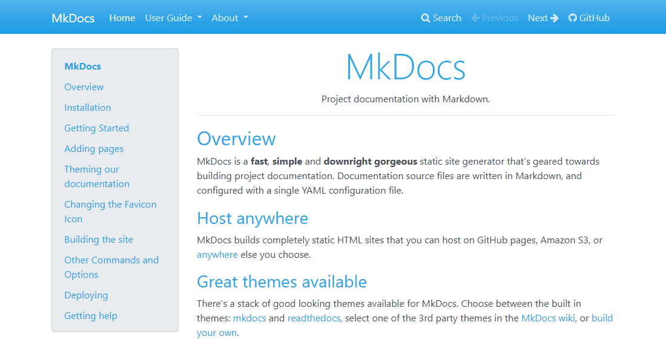Go to the Deploying sidebar link

86,295
